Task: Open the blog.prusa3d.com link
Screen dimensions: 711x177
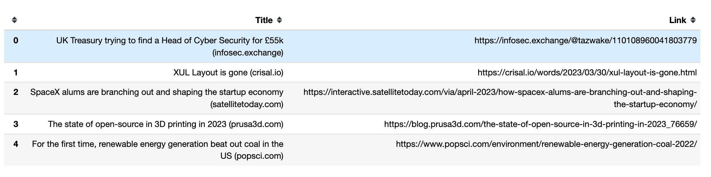Action: click(x=540, y=124)
